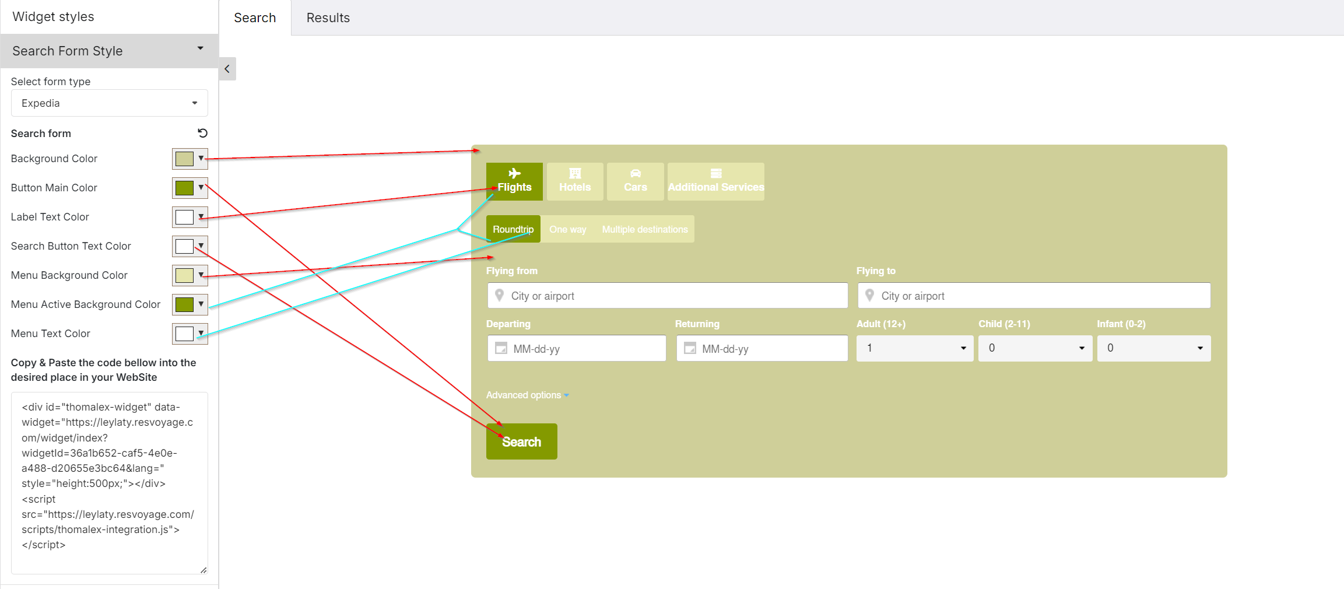Click the Widget styles heading
This screenshot has width=1344, height=589.
[53, 16]
